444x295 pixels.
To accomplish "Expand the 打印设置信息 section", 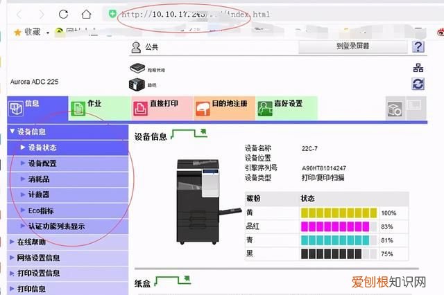I will click(68, 274).
